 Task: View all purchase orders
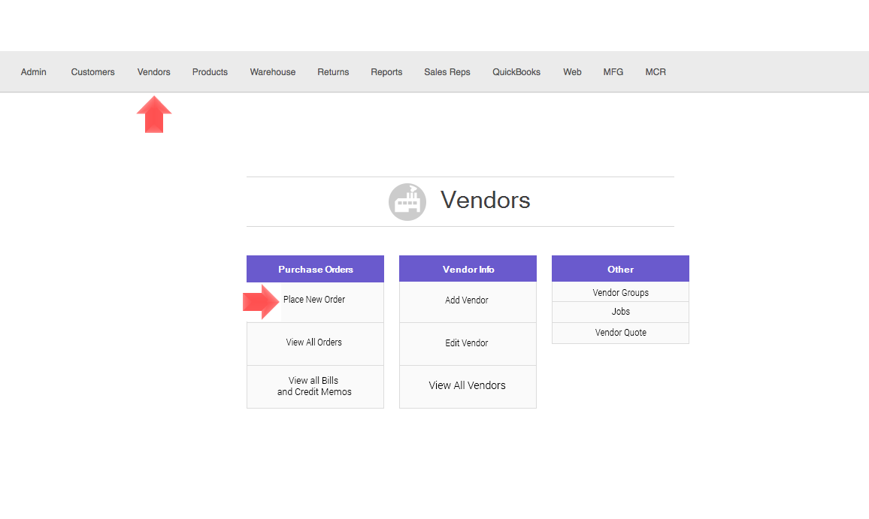tap(314, 342)
